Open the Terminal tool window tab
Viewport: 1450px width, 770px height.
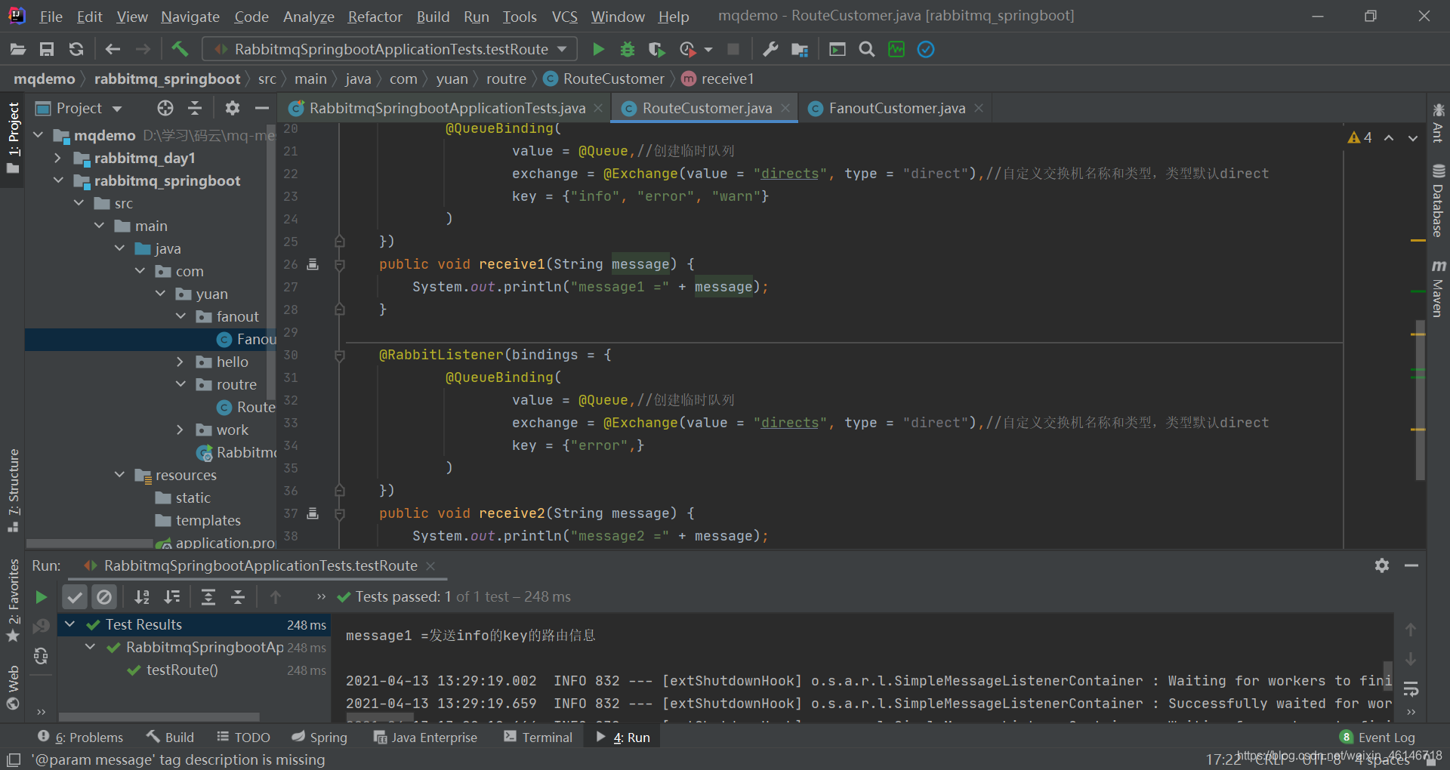point(538,738)
